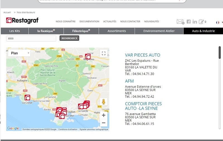Expand the language selector arrow
The width and height of the screenshot is (223, 141).
pyautogui.click(x=222, y=22)
